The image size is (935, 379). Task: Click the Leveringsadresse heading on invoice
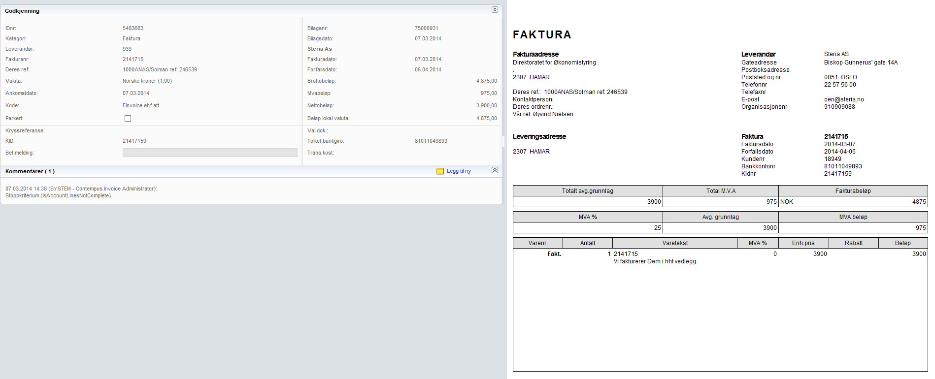pos(539,136)
